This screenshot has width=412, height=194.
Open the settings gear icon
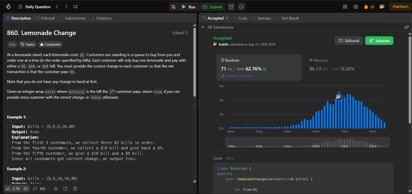pyautogui.click(x=356, y=7)
